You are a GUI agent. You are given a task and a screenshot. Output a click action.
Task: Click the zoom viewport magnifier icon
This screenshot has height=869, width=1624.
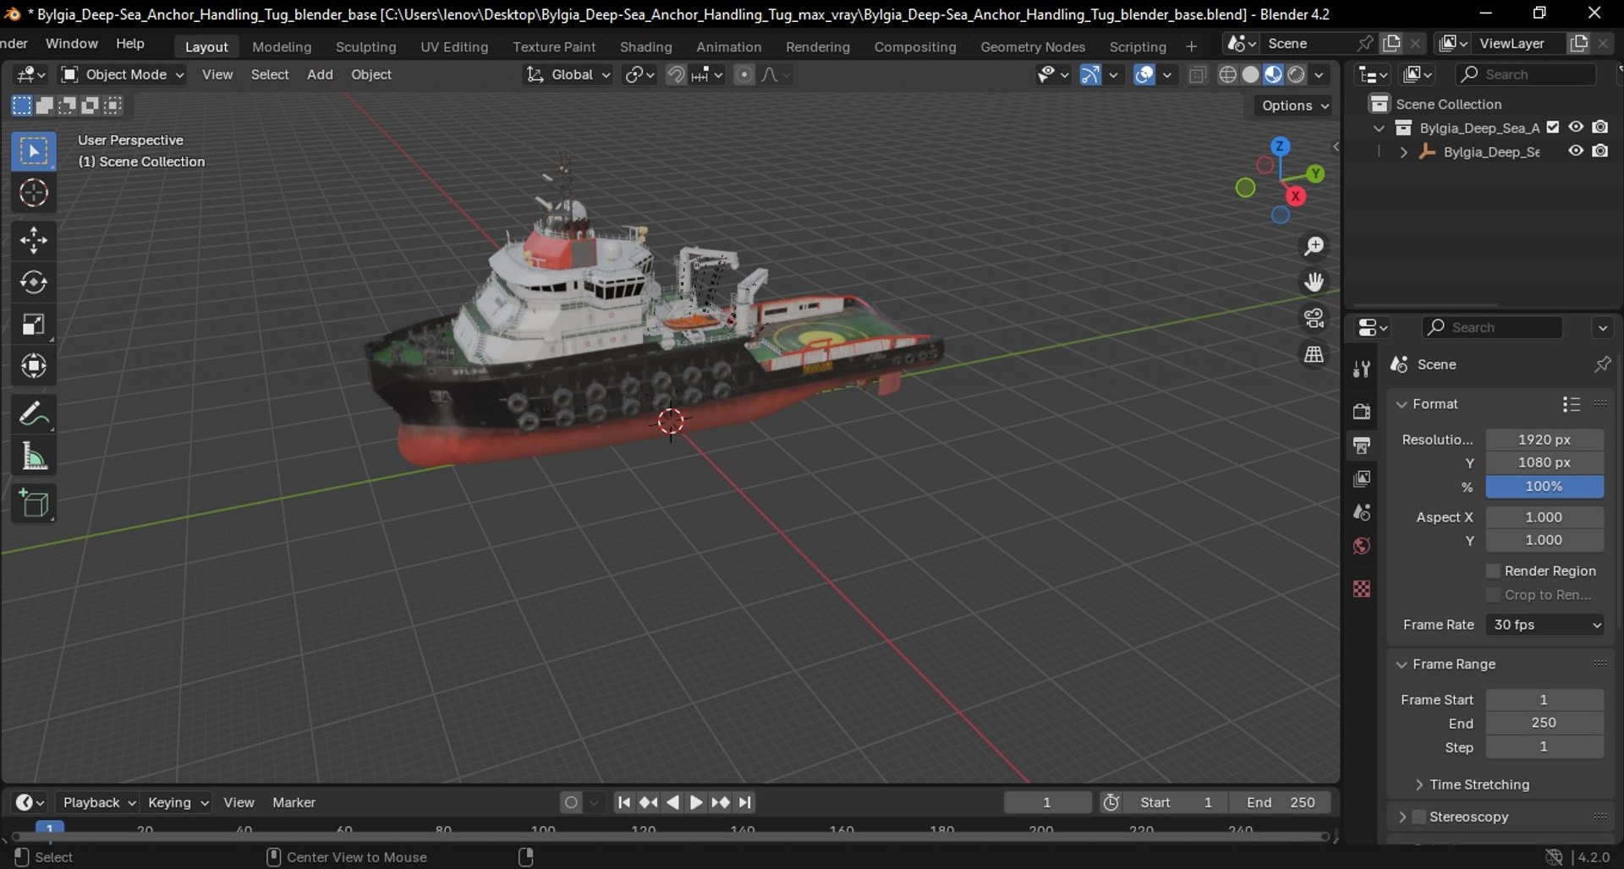coord(1314,246)
